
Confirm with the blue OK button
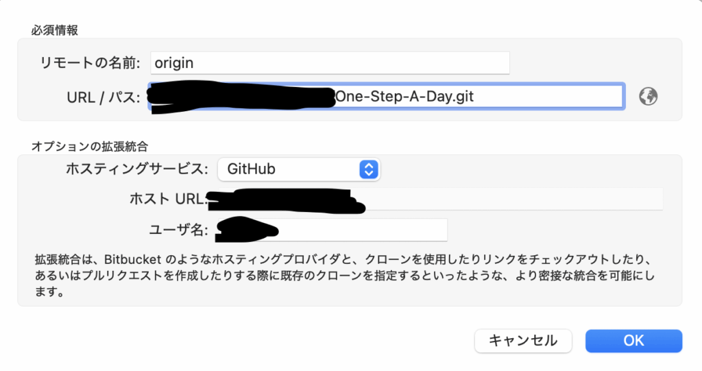(633, 341)
